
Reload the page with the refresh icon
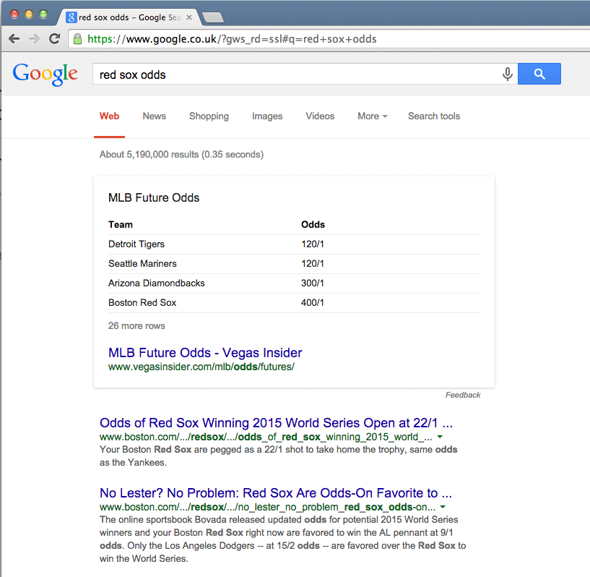click(55, 38)
